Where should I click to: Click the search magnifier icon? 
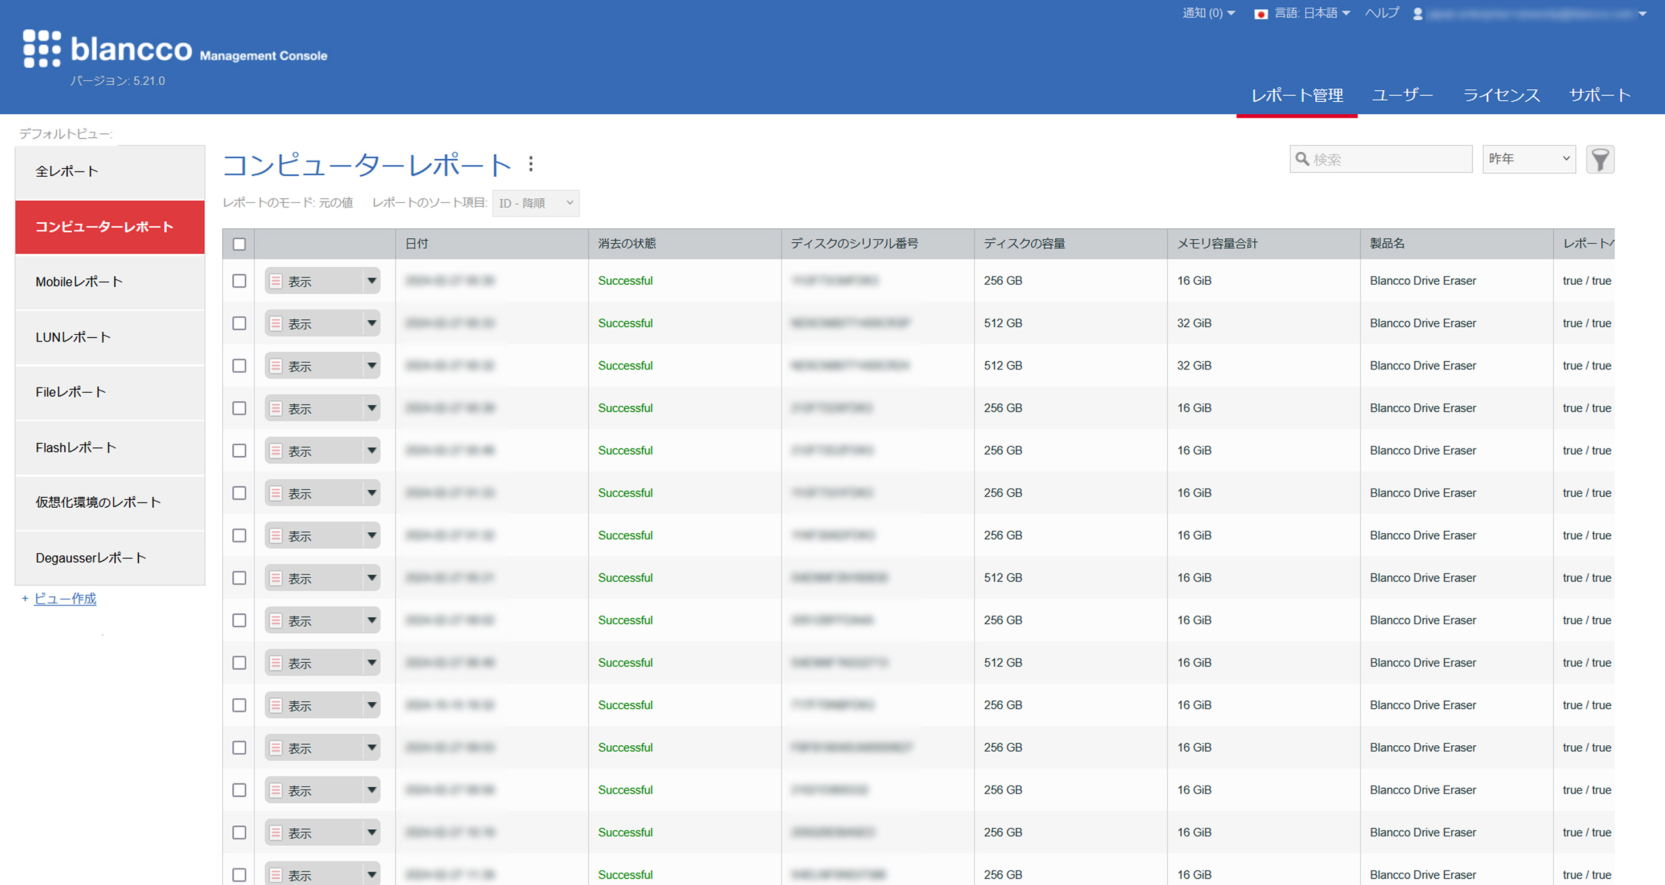[x=1302, y=159]
